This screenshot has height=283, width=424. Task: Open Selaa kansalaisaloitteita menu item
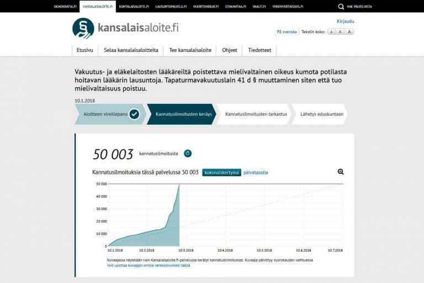131,50
